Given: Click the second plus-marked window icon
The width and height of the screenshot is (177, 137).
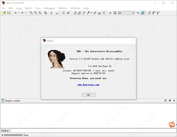Looking at the screenshot, I should coord(79,13).
